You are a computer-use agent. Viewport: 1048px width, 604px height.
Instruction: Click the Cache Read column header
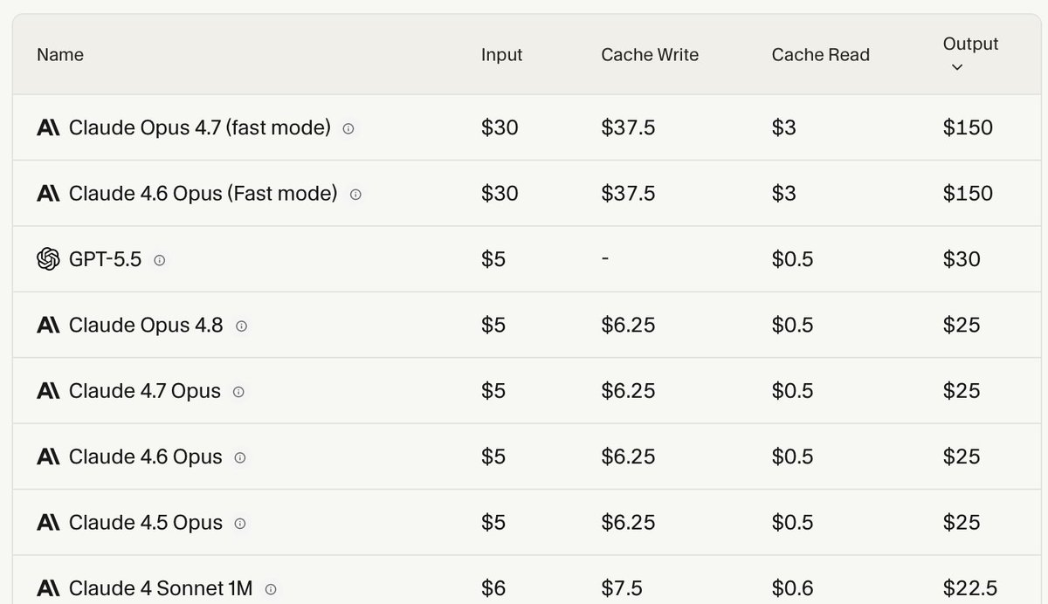coord(820,54)
